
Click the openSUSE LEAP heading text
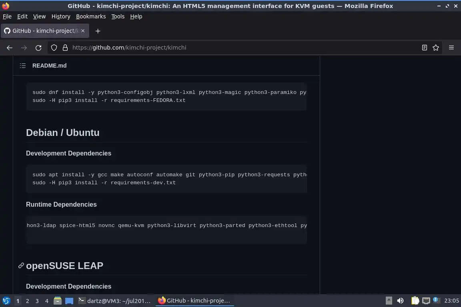[65, 265]
